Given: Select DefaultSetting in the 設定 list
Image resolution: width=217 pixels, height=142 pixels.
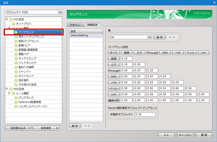Looking at the screenshot, I should (86, 35).
